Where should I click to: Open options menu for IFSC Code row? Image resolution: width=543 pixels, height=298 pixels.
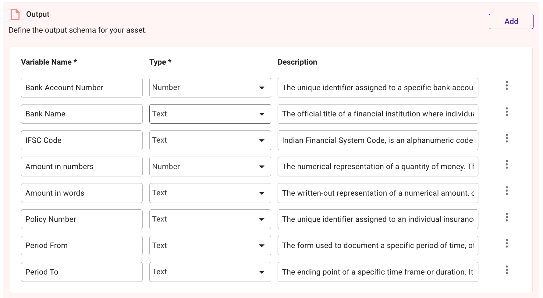point(507,138)
